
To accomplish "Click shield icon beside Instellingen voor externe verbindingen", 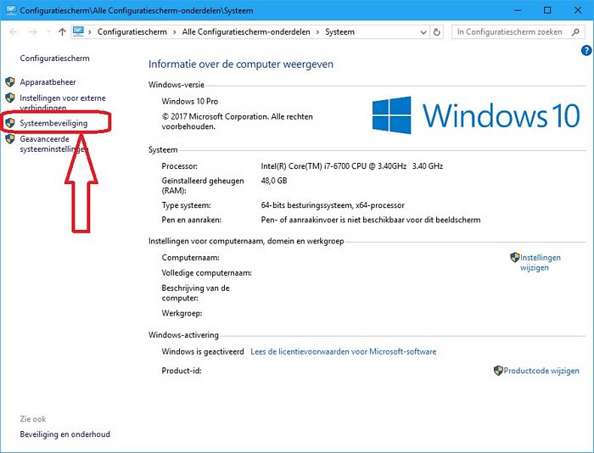I will [x=10, y=98].
